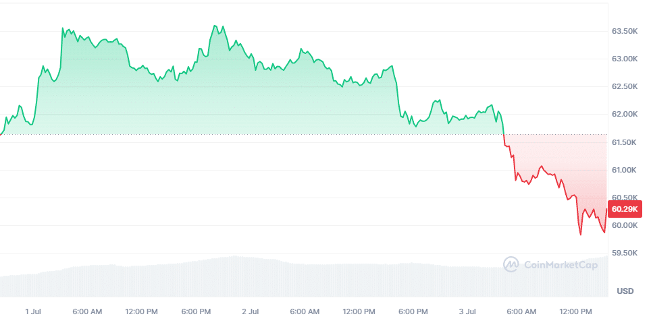Click the 61.50K price axis label
651x329 pixels.
click(625, 142)
